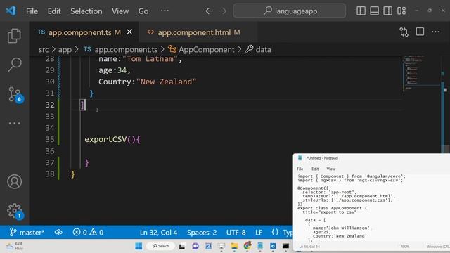Open the File menu in Notepad
This screenshot has width=450, height=253.
[300, 169]
